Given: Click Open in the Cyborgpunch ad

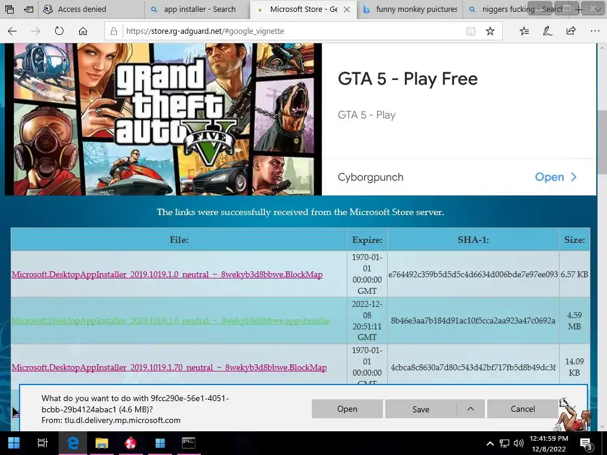Looking at the screenshot, I should click(x=550, y=177).
